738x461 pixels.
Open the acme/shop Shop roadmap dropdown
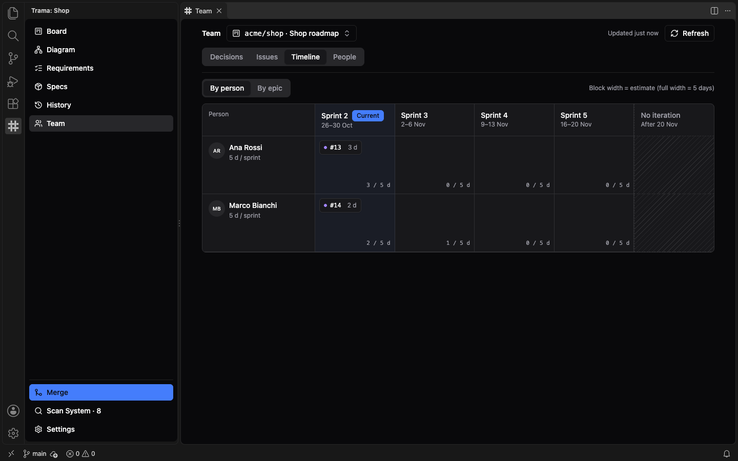coord(292,33)
